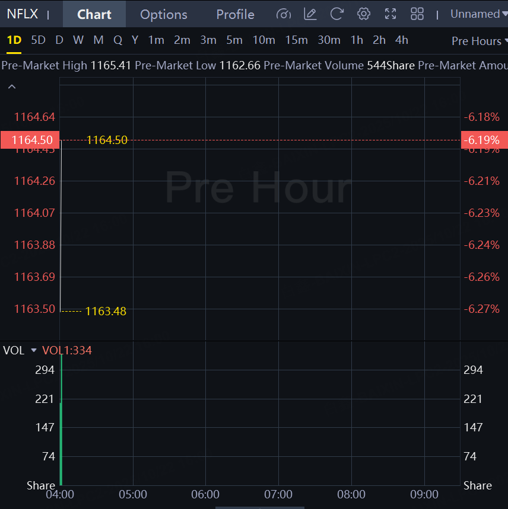This screenshot has height=509, width=508.
Task: Switch to weekly W interval
Action: (78, 40)
